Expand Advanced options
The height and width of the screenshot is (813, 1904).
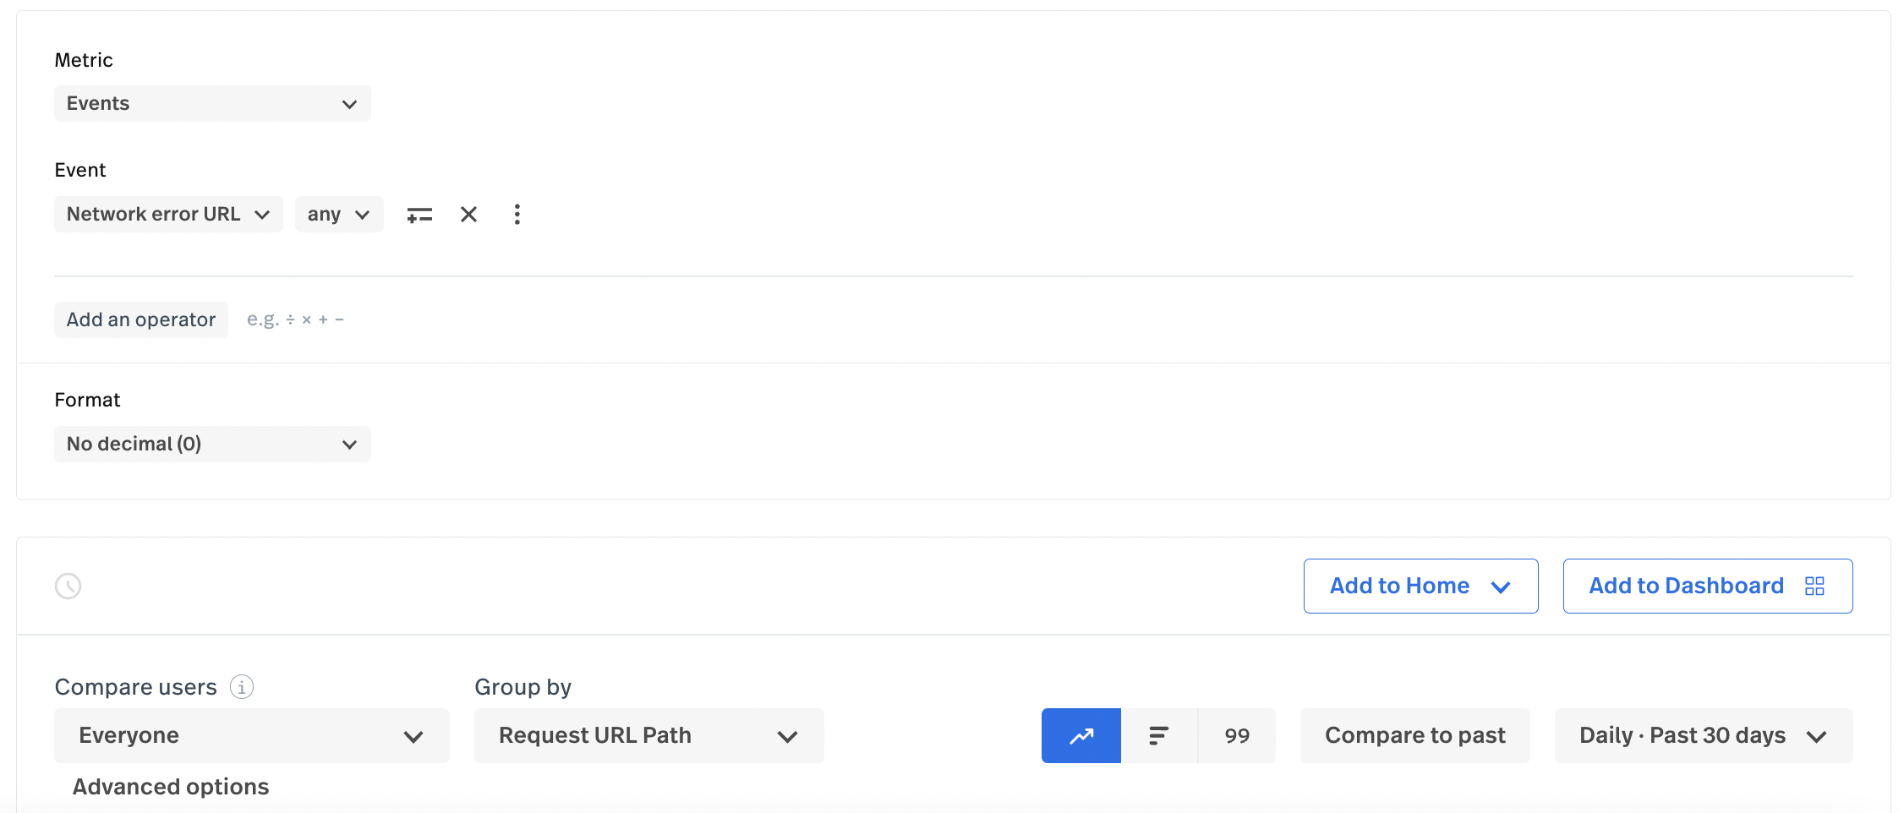171,787
